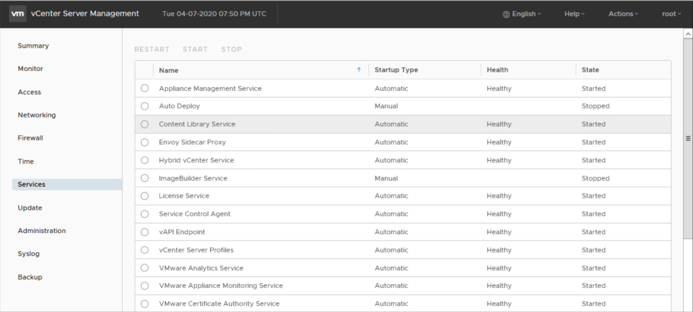
Task: Select VMware Certificate Authority Service radio button
Action: tap(145, 304)
